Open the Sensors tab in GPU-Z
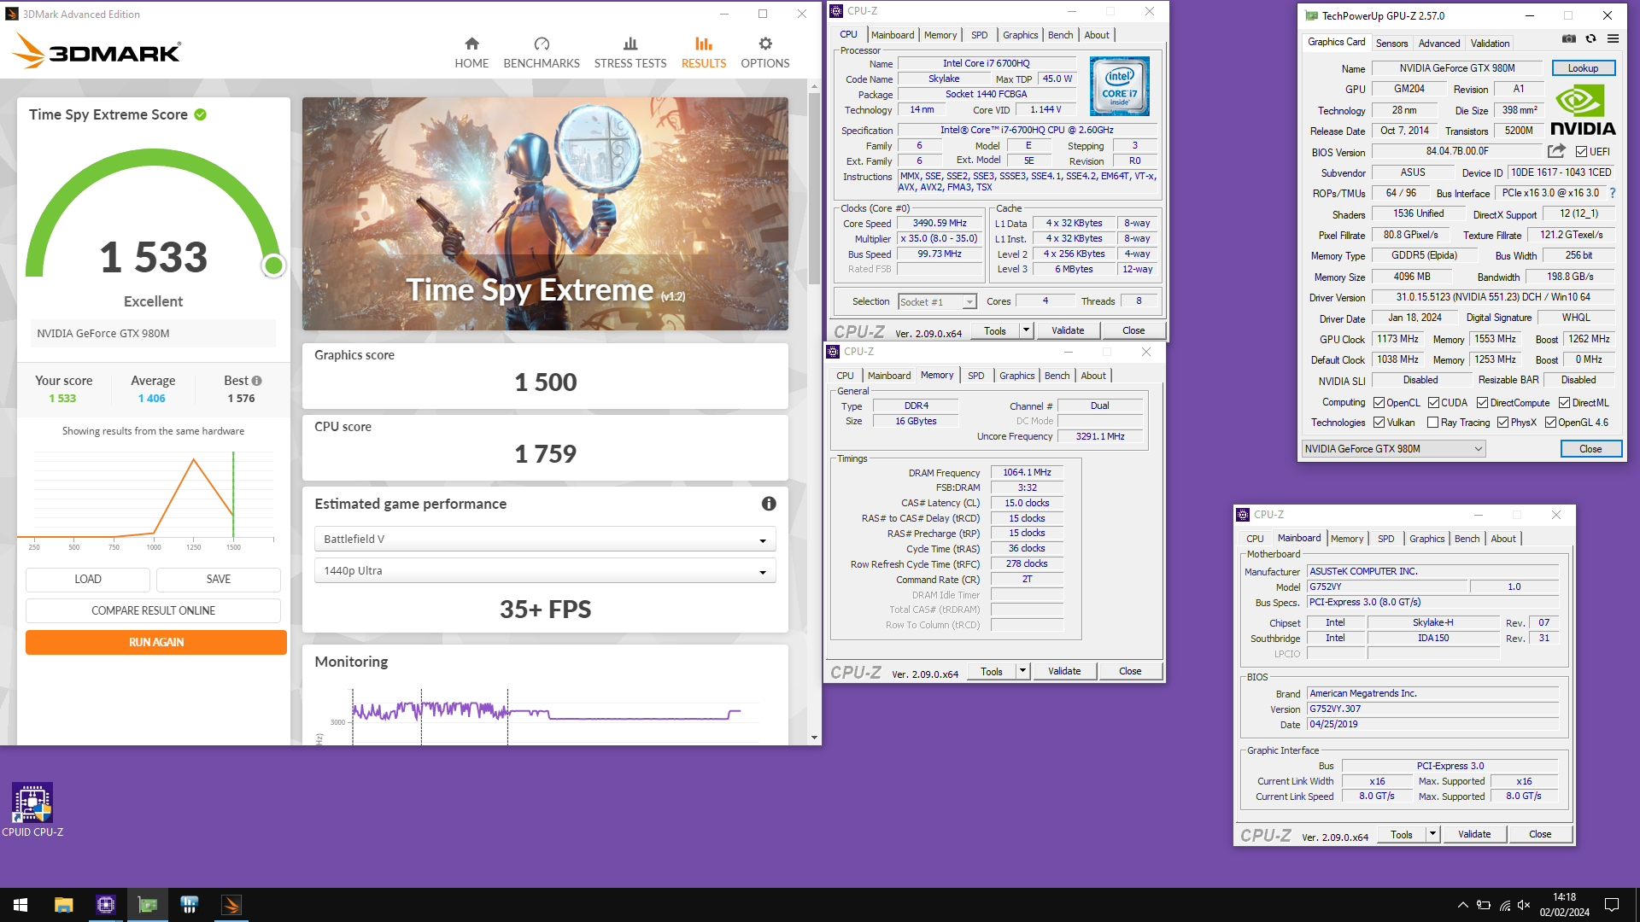Image resolution: width=1640 pixels, height=922 pixels. [1391, 43]
